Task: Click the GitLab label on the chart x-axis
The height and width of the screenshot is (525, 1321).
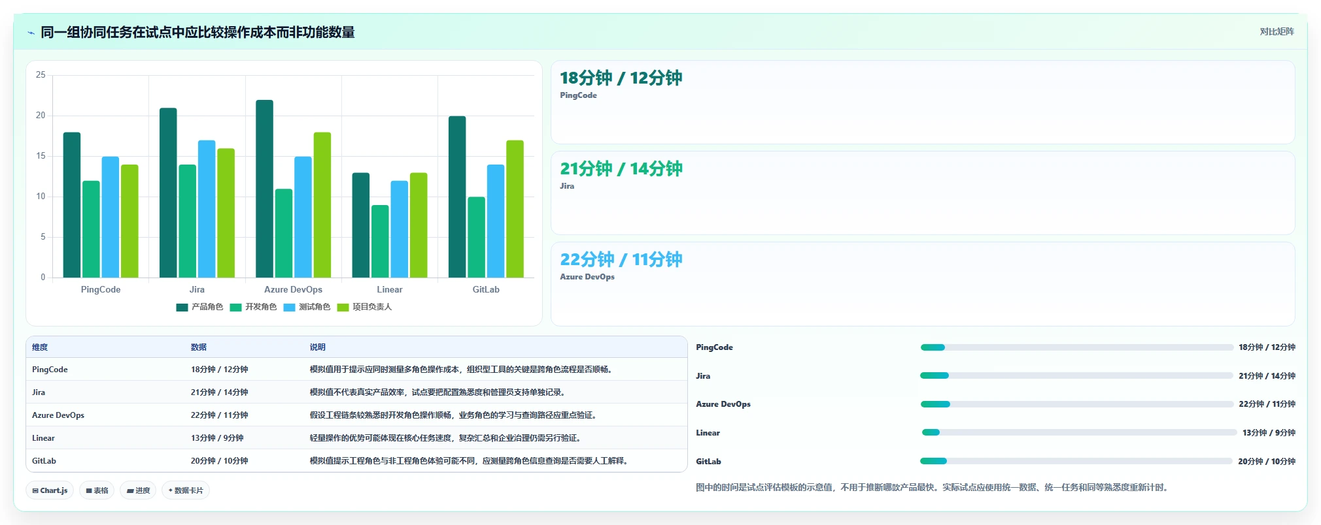Action: tap(486, 289)
